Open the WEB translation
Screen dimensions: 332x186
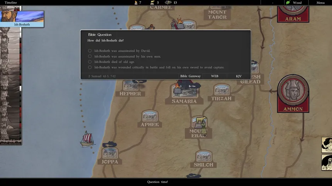click(x=215, y=76)
